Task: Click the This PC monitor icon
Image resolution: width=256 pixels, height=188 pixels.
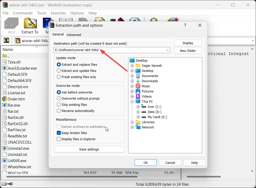Action: click(138, 101)
